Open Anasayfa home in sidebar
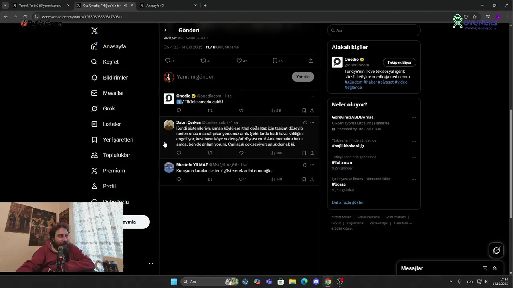Viewport: 513px width, 288px height. pyautogui.click(x=109, y=46)
